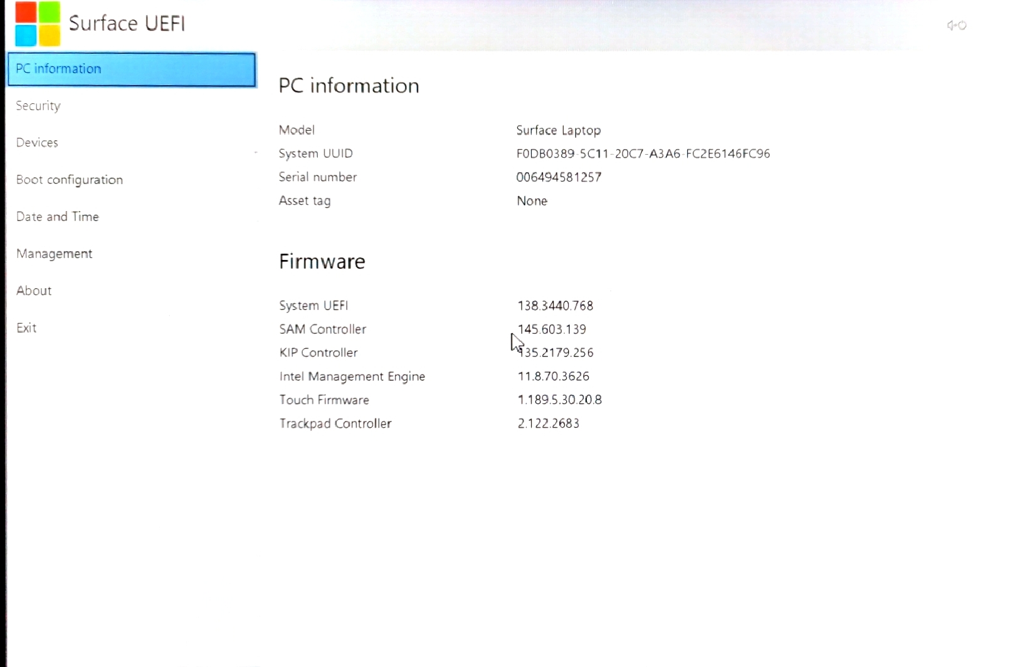Select the Management sidebar entry
1010x667 pixels.
(54, 253)
